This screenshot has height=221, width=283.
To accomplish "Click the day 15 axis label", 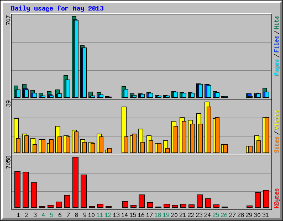I will pos(133,215).
